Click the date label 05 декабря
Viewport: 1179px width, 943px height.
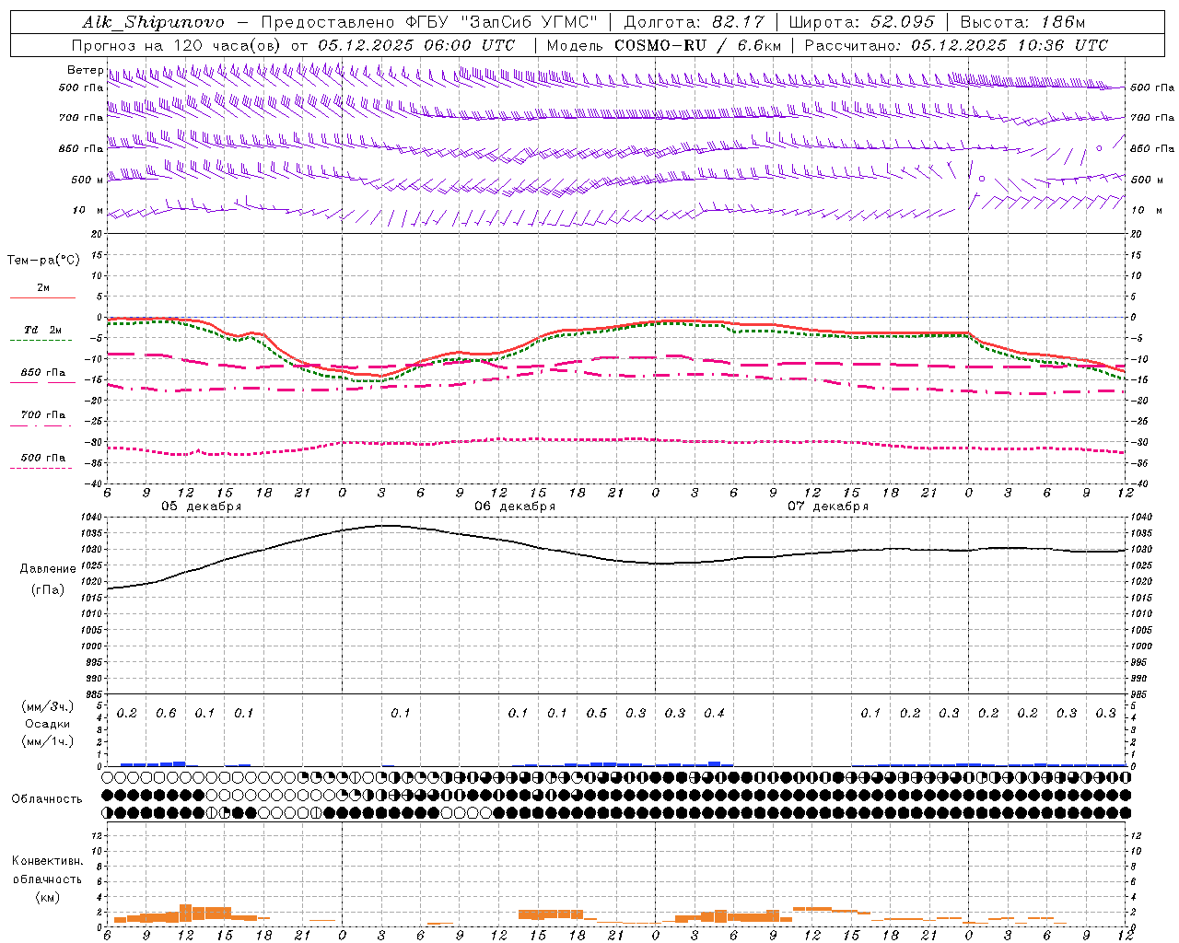tap(202, 506)
